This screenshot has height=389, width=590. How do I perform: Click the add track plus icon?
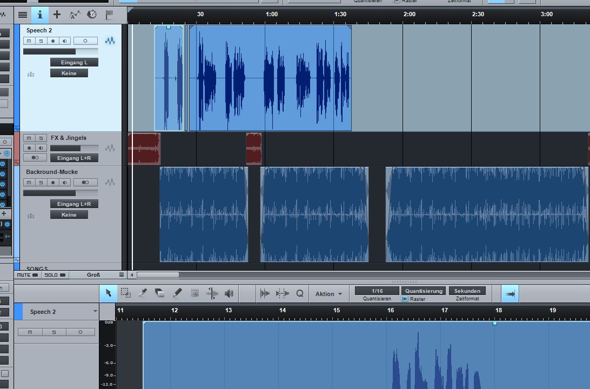click(x=57, y=15)
